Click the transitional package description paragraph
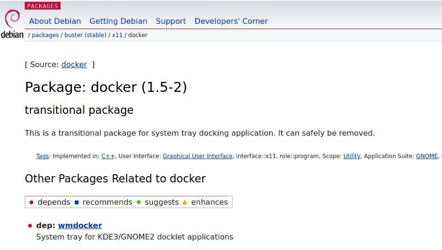 tap(200, 133)
